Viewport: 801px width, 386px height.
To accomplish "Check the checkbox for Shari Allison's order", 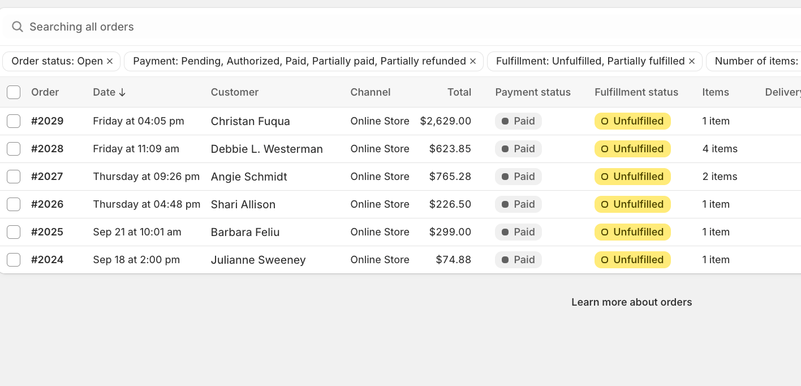I will [x=14, y=204].
